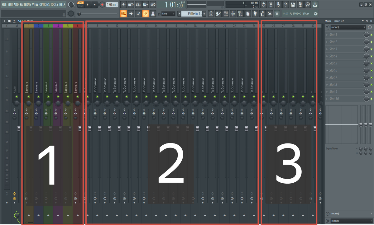Mute mixer track 1 green light
Viewport: 374px width, 225px height.
point(28,97)
